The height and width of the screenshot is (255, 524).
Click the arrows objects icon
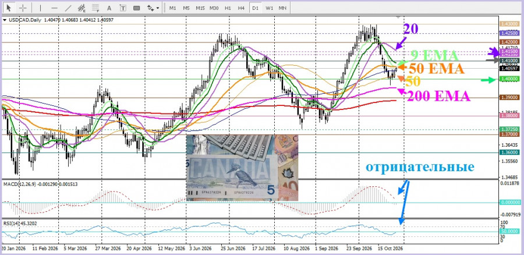tap(151, 8)
